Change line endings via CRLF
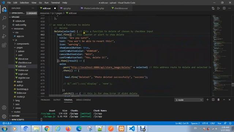 (x=212, y=123)
